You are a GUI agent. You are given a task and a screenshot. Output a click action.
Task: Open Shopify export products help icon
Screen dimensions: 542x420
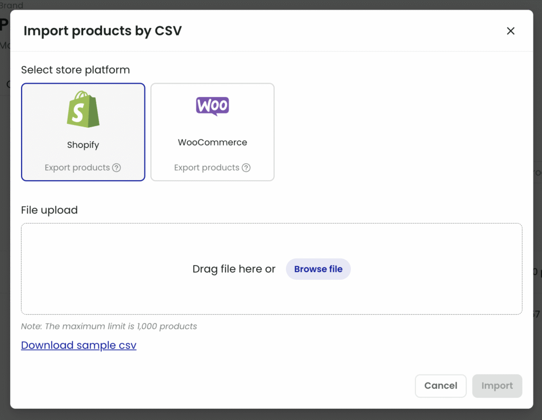coord(117,168)
